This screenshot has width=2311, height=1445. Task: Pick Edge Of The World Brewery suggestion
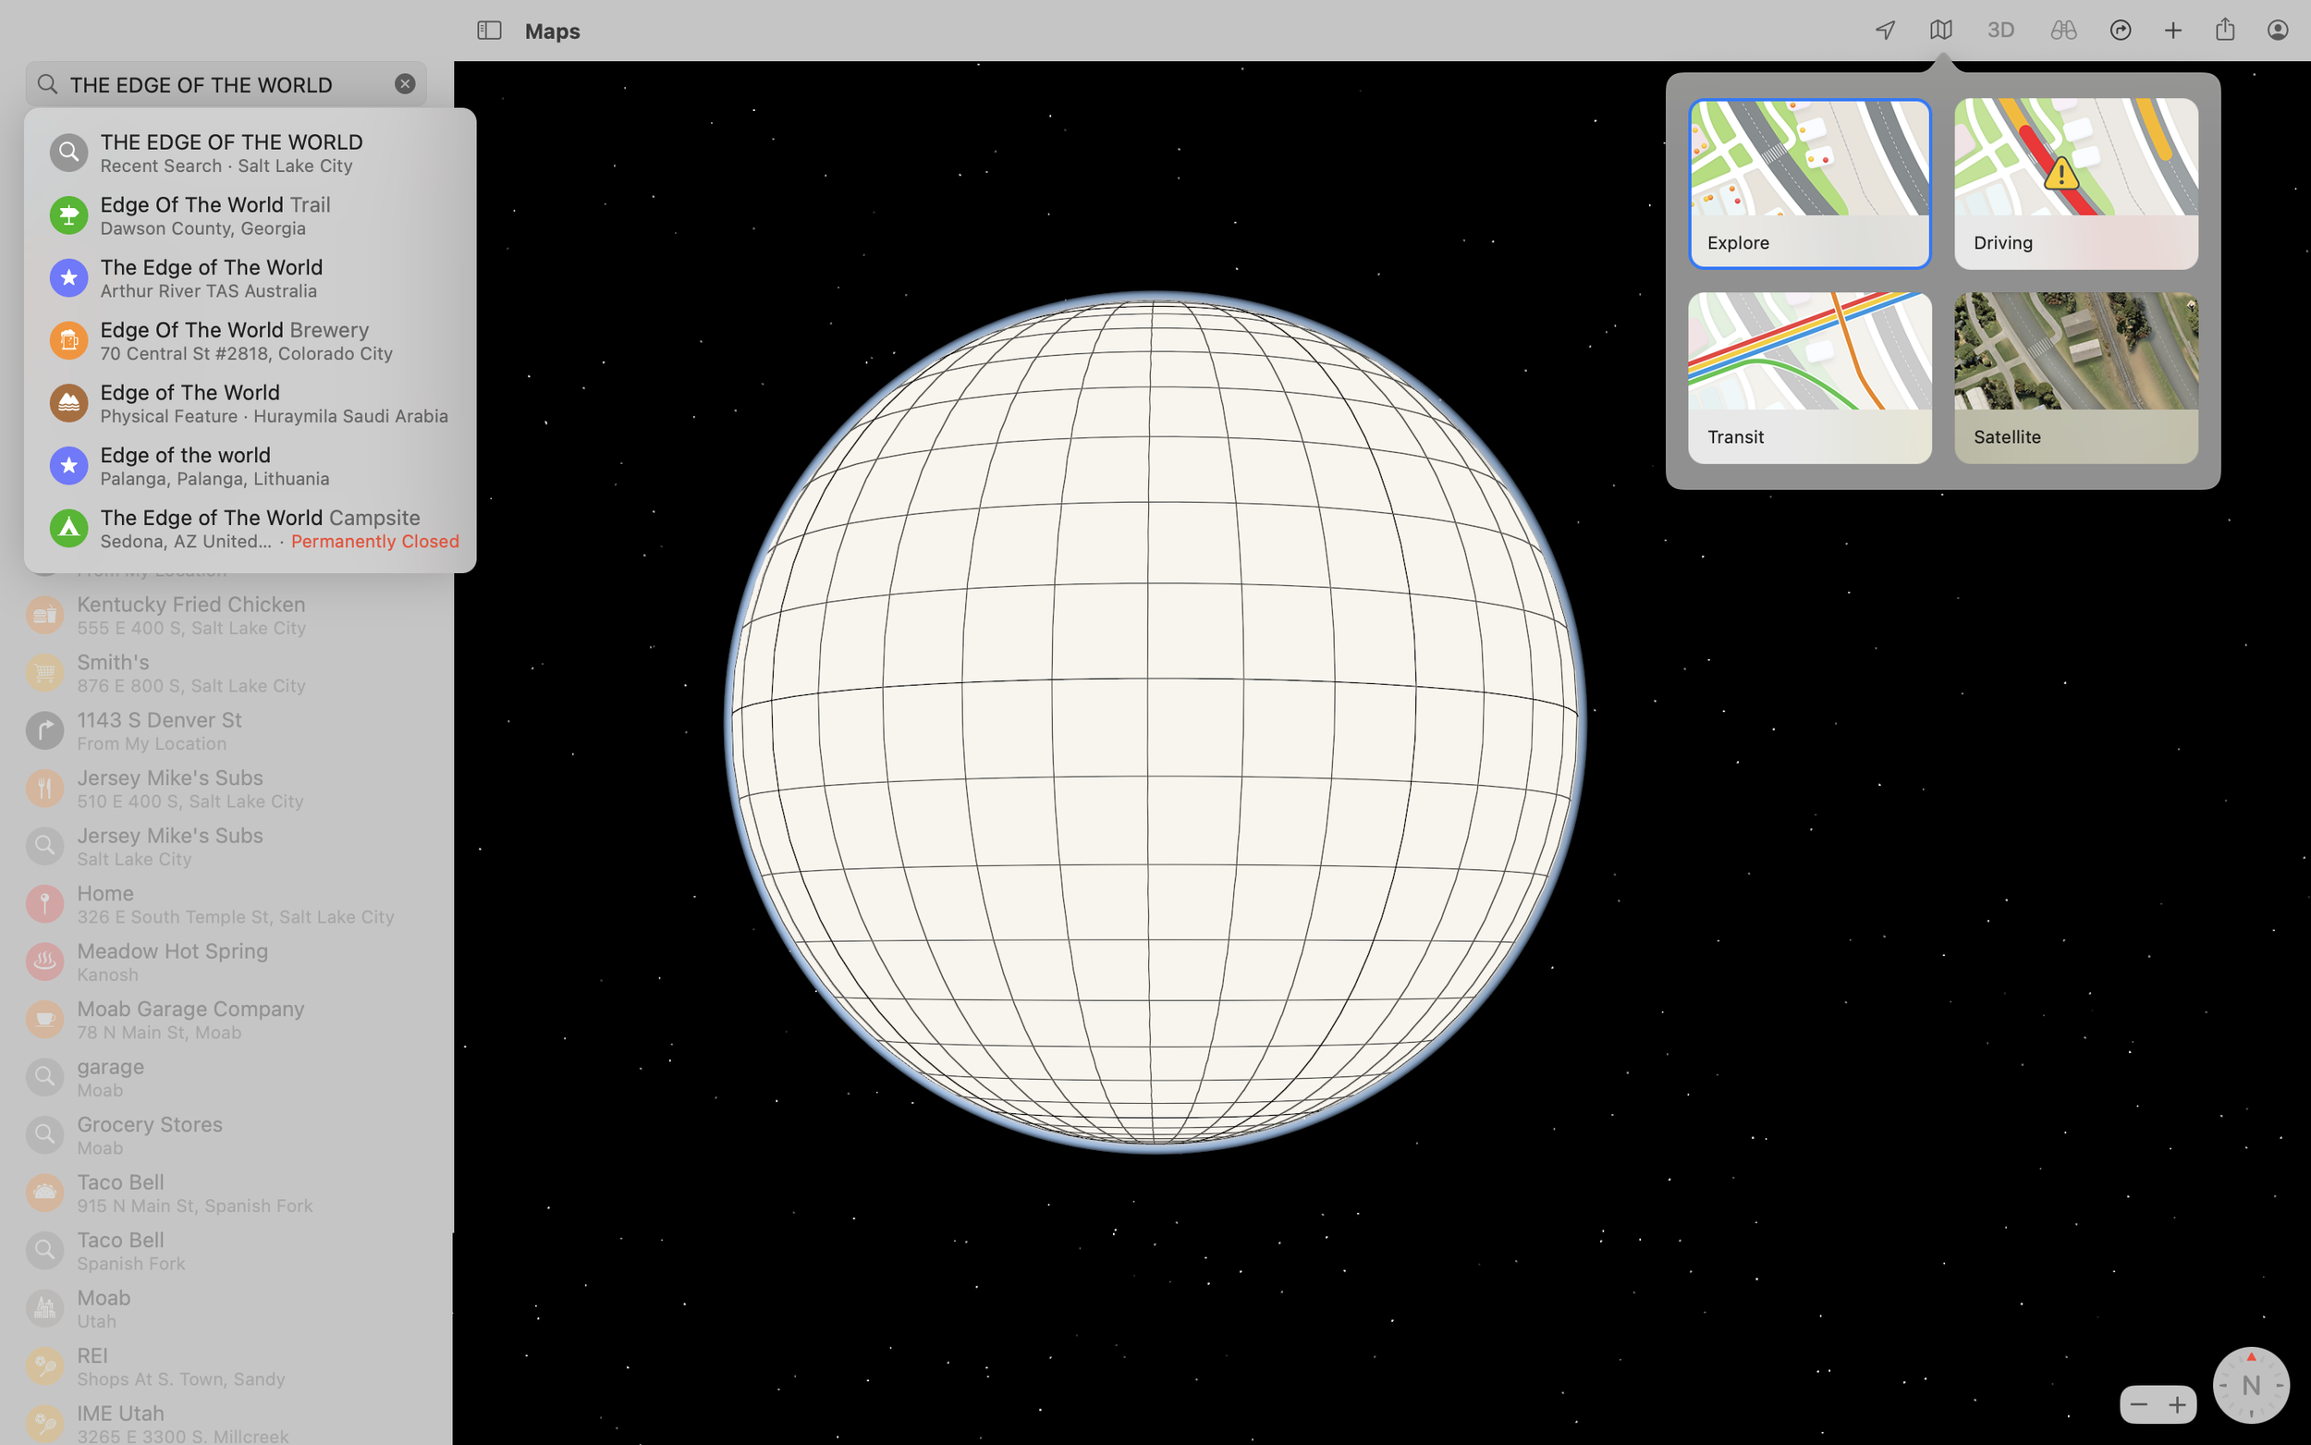(x=249, y=340)
